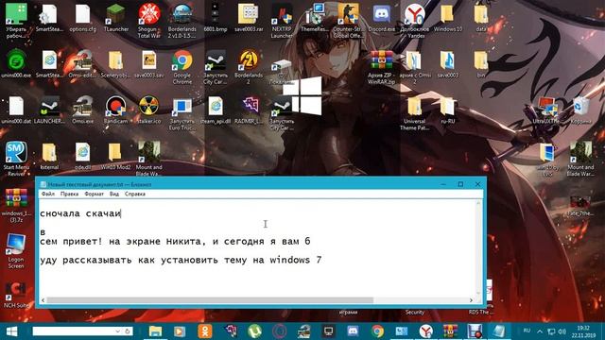The image size is (605, 340).
Task: Select the 6801.bmp file icon
Action: [216, 18]
